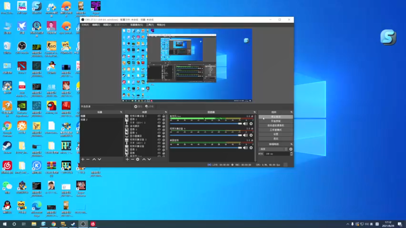Toggle visibility of 视频采集设备 3 source
406x228 pixels.
(159, 139)
